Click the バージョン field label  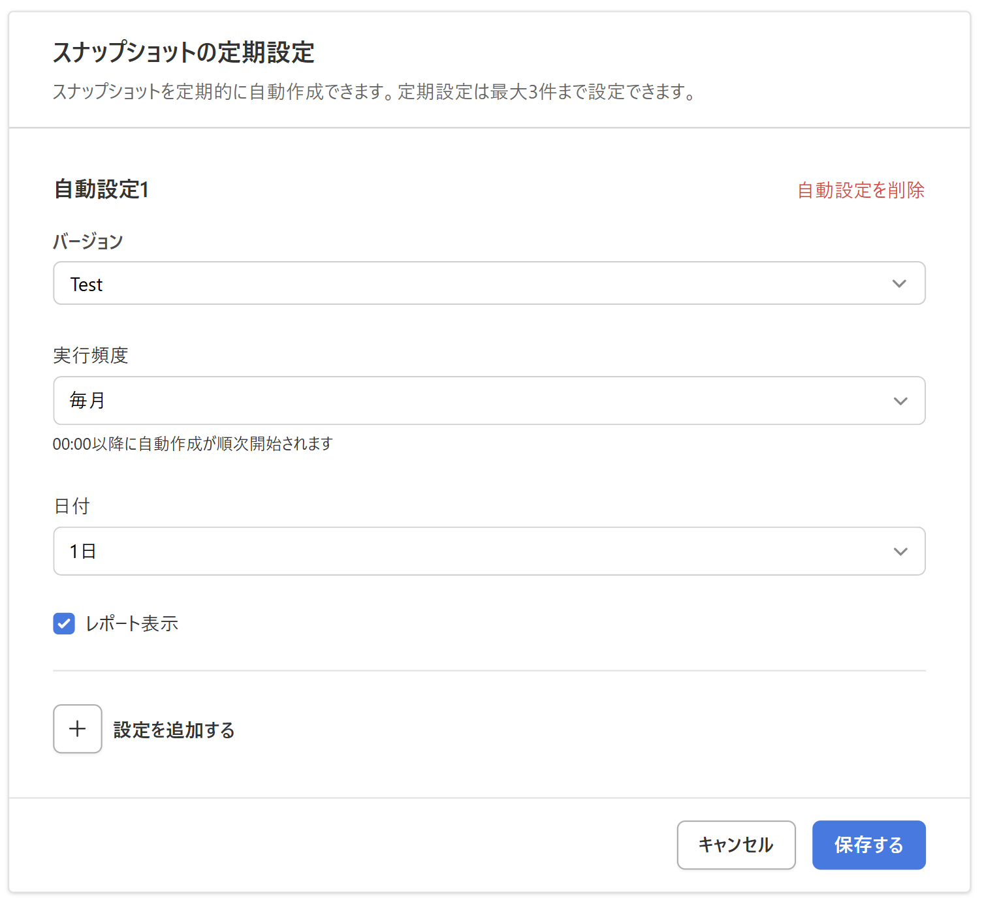coord(87,242)
